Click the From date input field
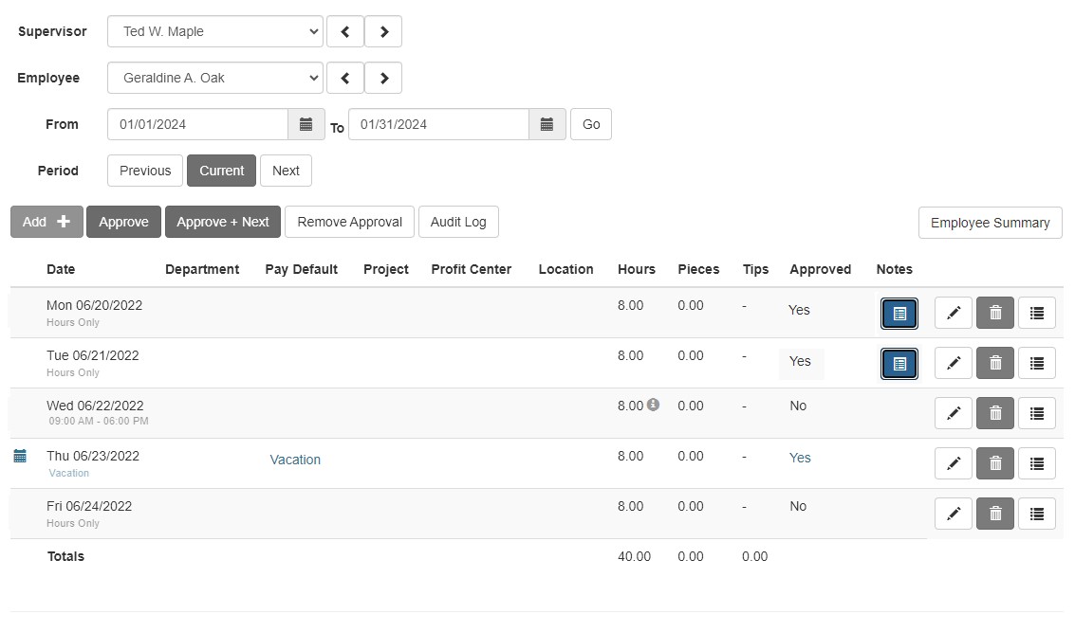This screenshot has width=1075, height=632. pos(197,124)
